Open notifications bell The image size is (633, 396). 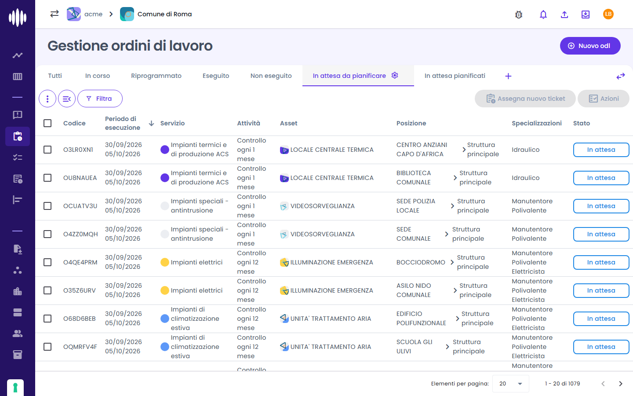tap(543, 15)
